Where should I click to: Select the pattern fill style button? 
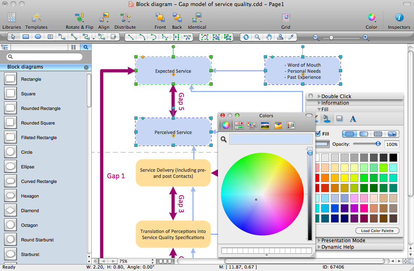378,134
